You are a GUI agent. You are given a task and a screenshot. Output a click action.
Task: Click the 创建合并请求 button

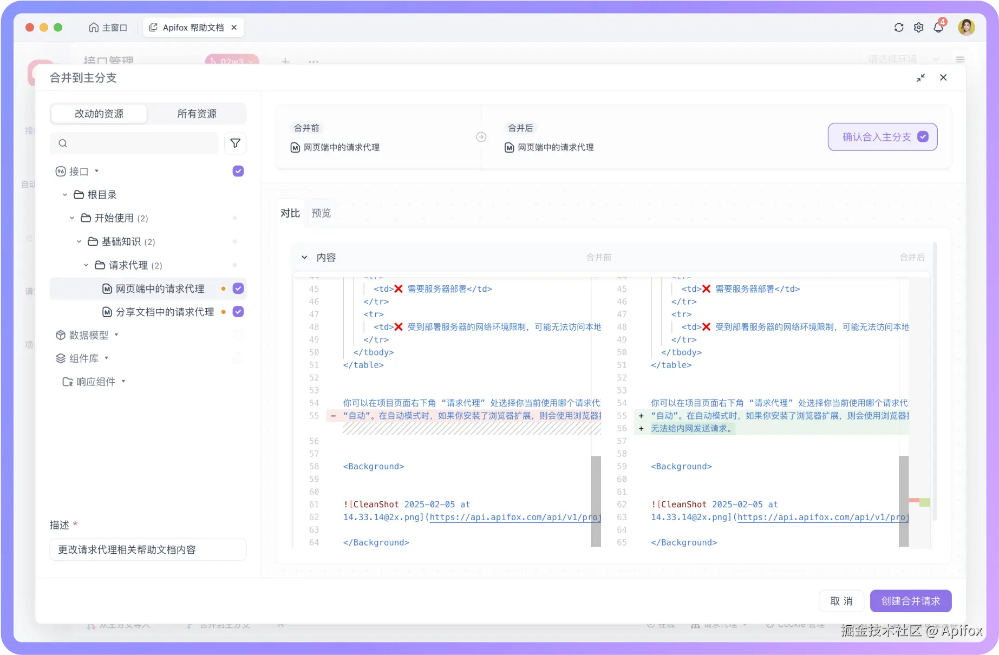[910, 600]
